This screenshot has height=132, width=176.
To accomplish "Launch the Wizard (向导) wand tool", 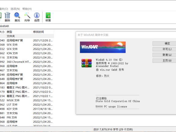I will pos(27,17).
